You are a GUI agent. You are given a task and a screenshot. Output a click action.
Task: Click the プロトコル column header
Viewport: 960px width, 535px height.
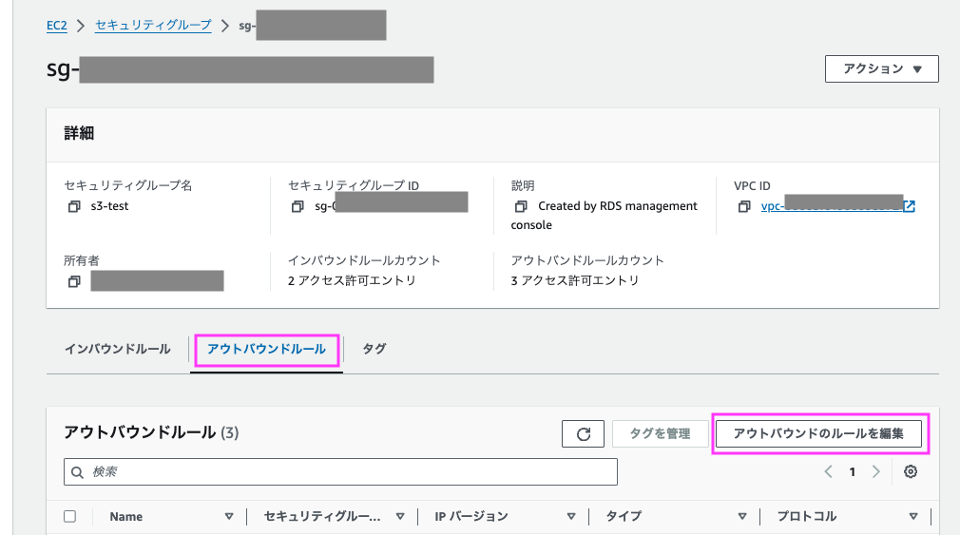tap(807, 517)
